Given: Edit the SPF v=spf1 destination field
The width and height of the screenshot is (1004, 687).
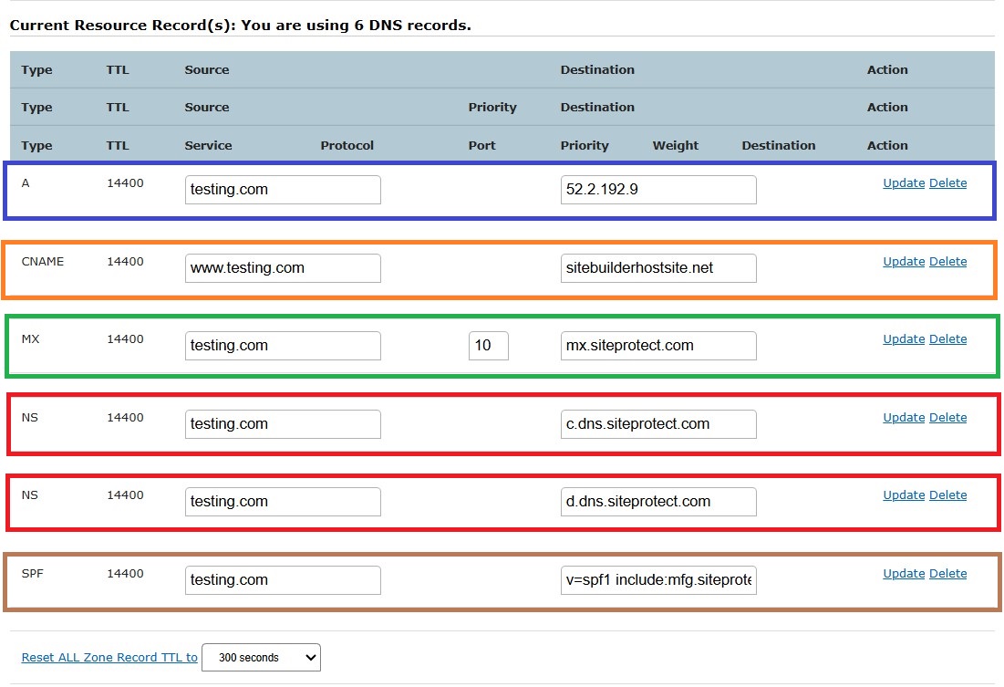Looking at the screenshot, I should [658, 580].
